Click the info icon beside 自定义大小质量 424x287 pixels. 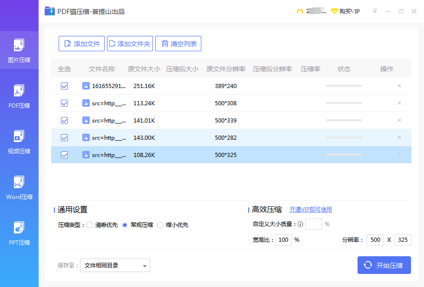300,224
